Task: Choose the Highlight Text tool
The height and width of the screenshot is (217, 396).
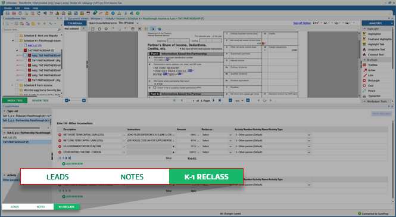Action: [376, 44]
